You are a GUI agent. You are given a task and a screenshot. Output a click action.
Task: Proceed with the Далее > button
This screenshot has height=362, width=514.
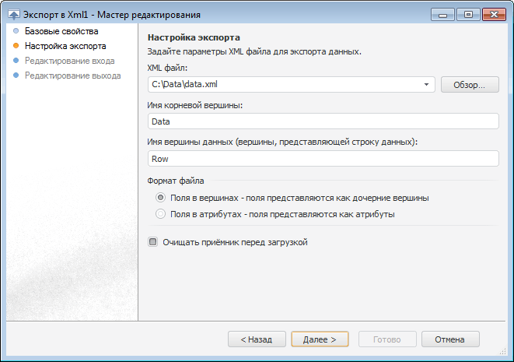click(x=320, y=339)
